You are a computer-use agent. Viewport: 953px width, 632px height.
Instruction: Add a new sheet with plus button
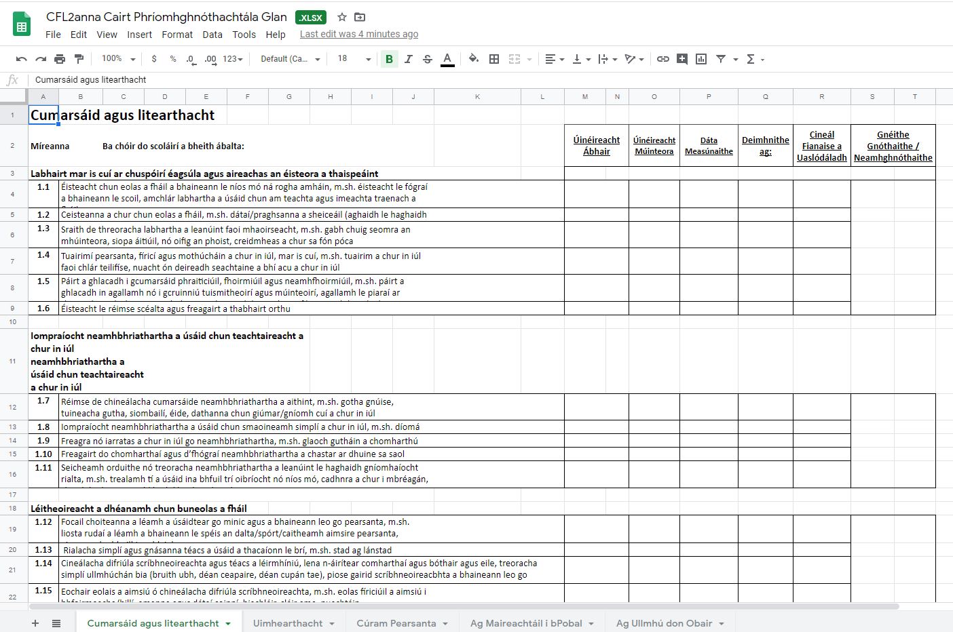pyautogui.click(x=35, y=623)
